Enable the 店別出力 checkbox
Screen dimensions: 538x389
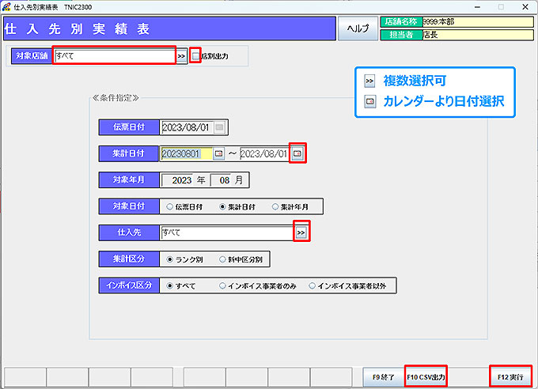(x=195, y=56)
